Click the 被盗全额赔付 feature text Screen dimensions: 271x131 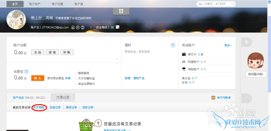pyautogui.click(x=86, y=84)
